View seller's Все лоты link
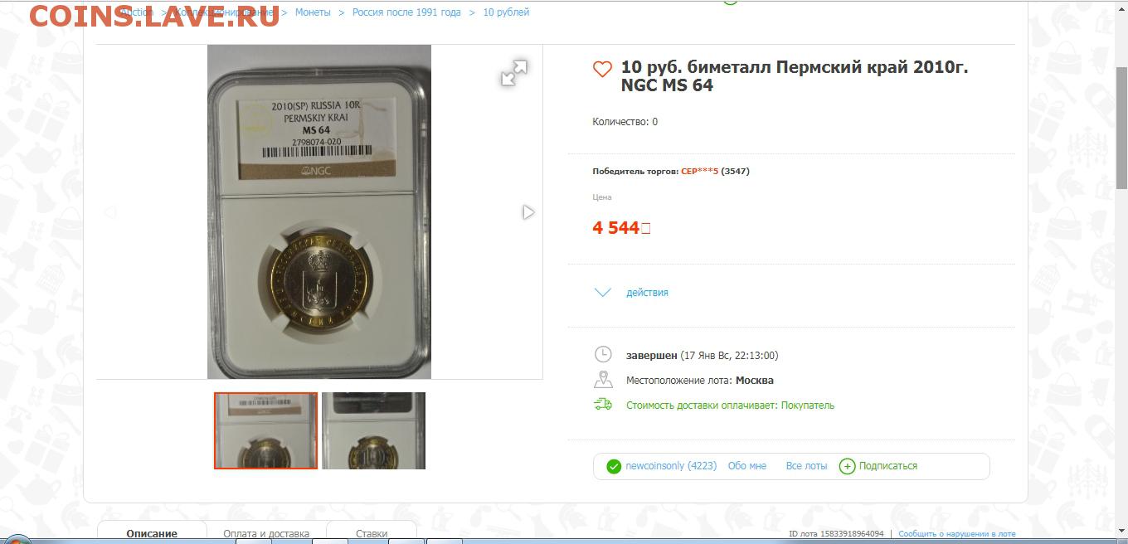Screen dimensions: 1128x544 click(806, 466)
